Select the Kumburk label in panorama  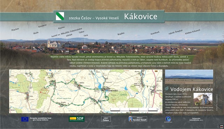[155, 33]
